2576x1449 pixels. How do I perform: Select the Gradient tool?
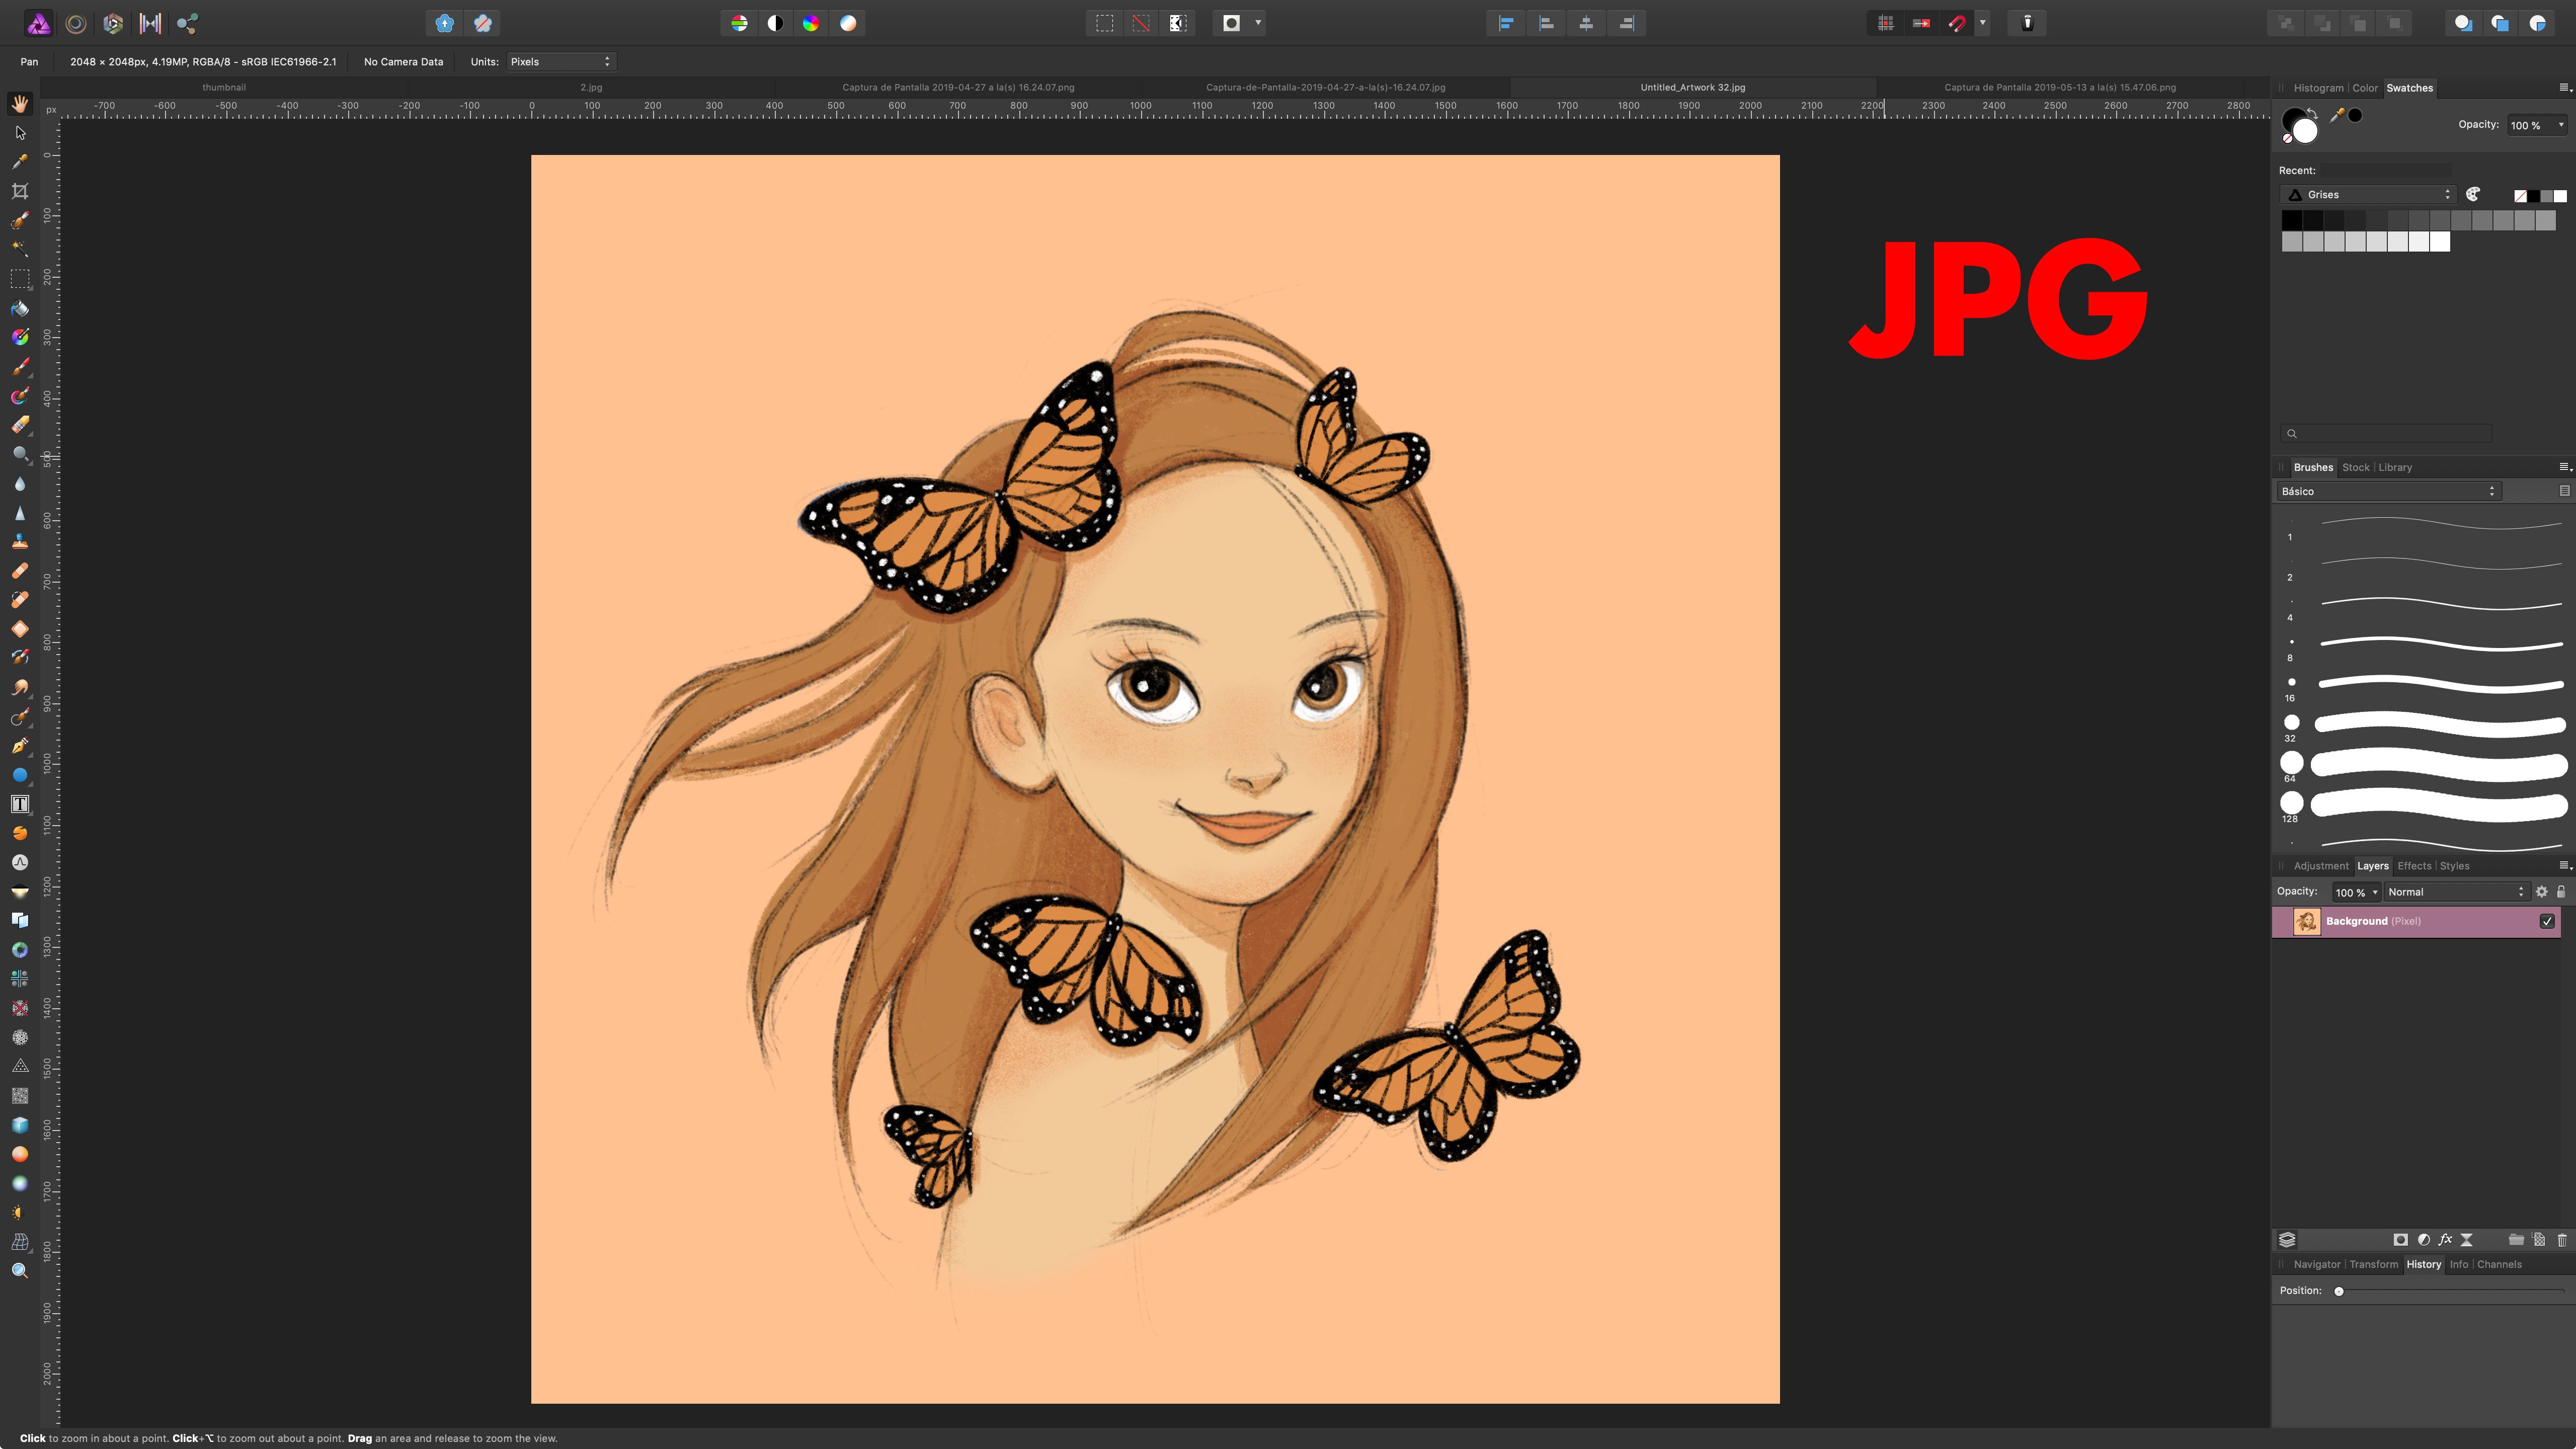20,337
